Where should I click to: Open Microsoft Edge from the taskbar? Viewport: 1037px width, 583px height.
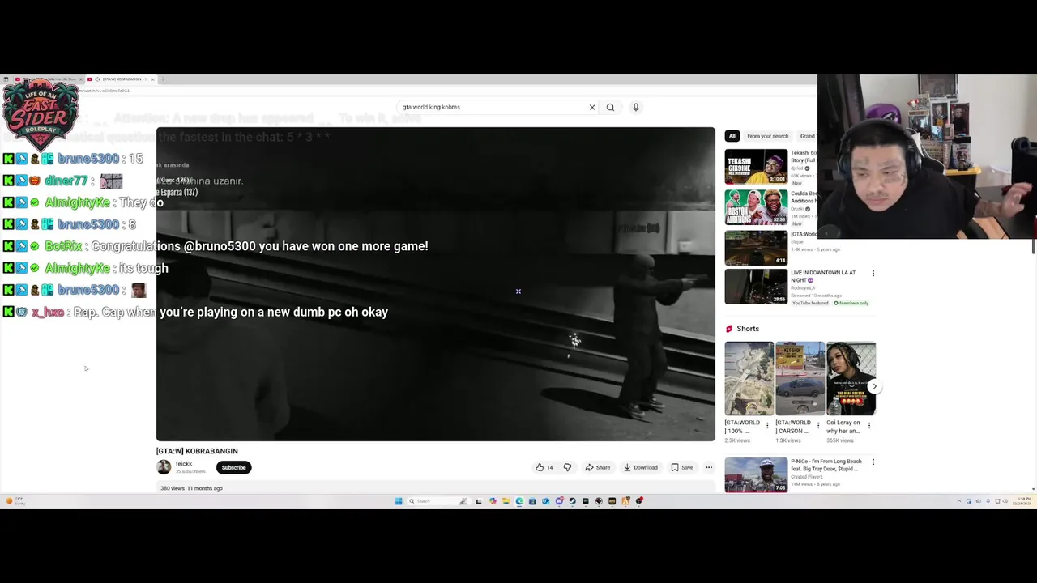(519, 501)
